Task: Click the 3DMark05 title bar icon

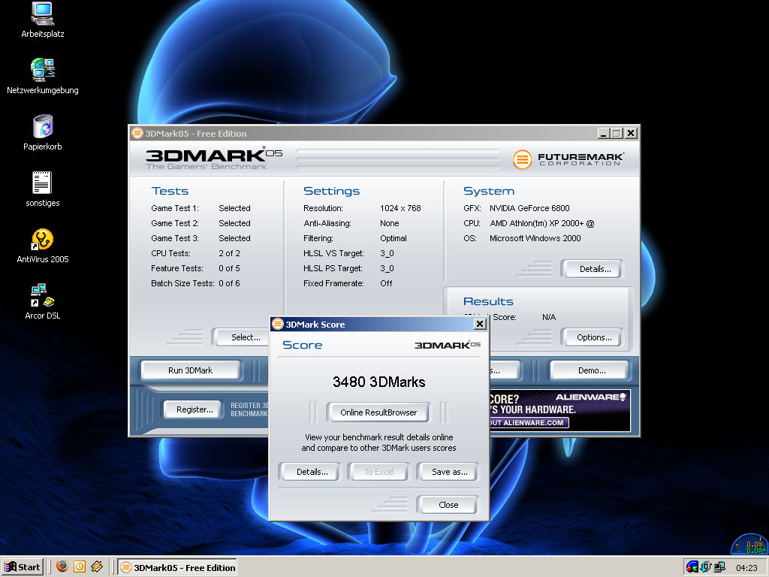Action: pos(137,133)
